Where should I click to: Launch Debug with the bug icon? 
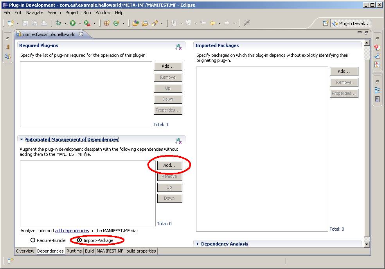point(58,23)
